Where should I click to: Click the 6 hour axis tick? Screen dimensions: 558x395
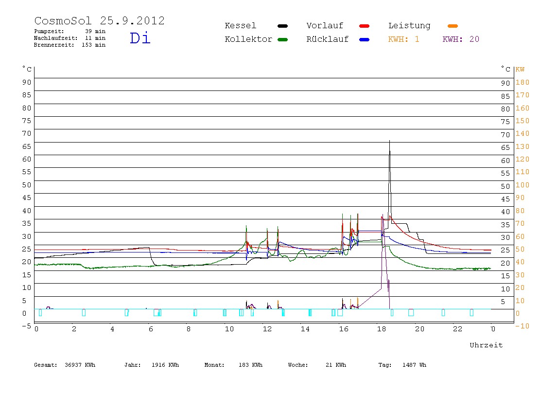point(151,329)
